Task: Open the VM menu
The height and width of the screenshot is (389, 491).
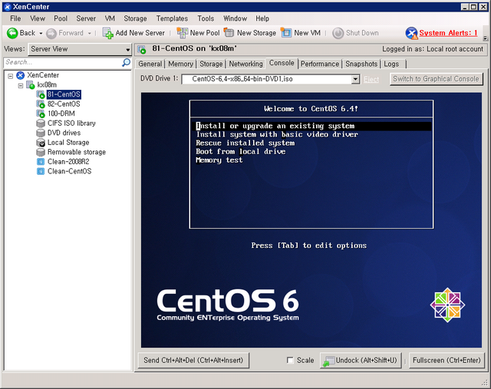Action: 110,18
